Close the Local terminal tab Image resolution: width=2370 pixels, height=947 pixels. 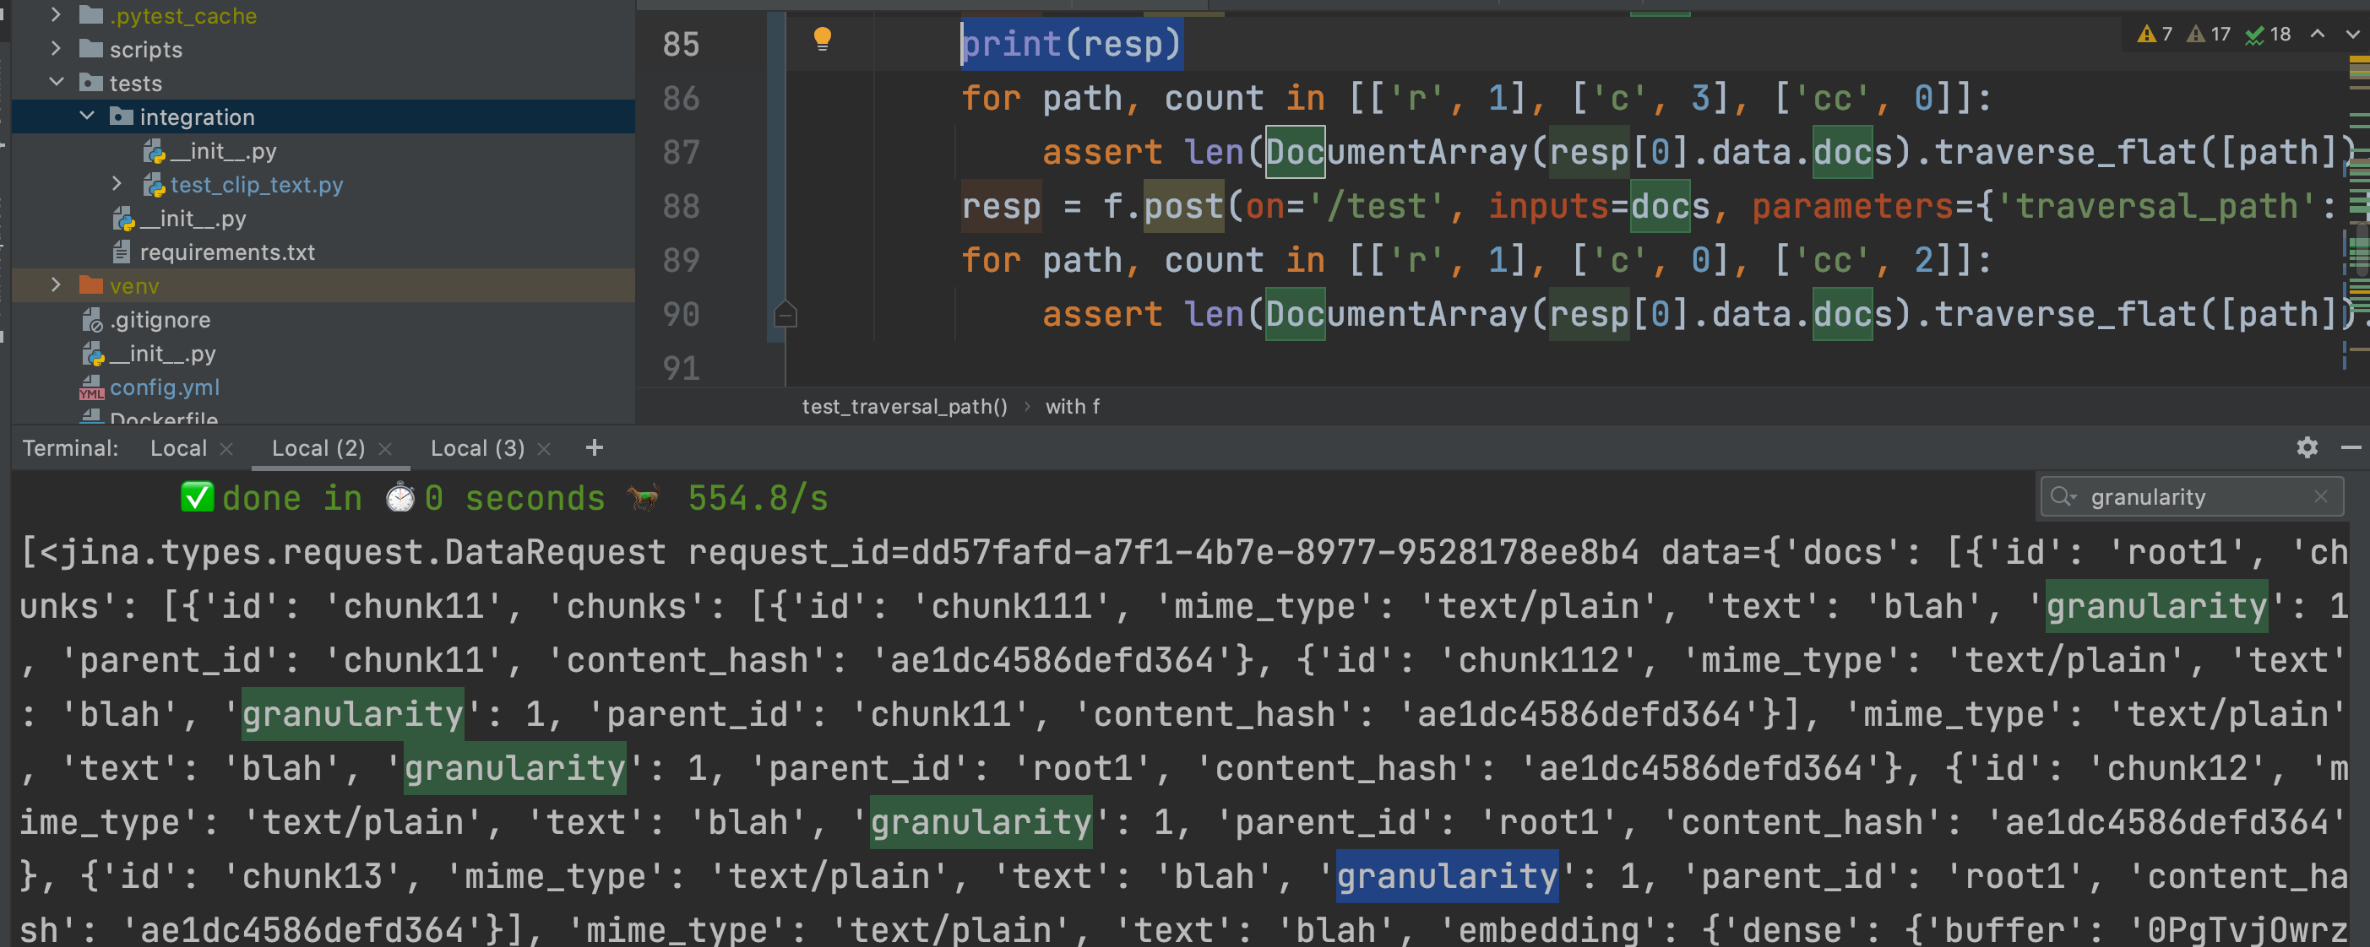point(226,449)
